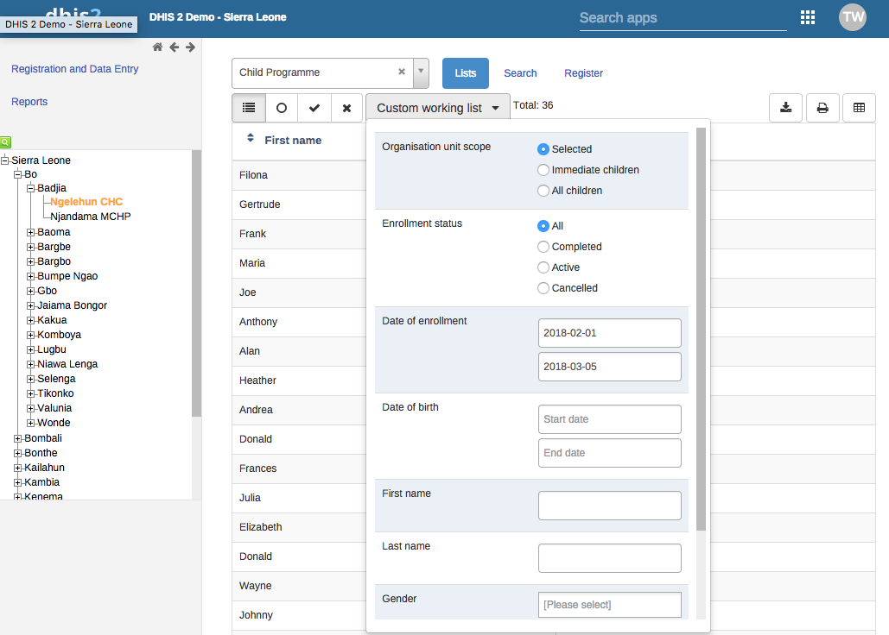Image resolution: width=889 pixels, height=635 pixels.
Task: Expand the Baoma tree node
Action: click(30, 232)
